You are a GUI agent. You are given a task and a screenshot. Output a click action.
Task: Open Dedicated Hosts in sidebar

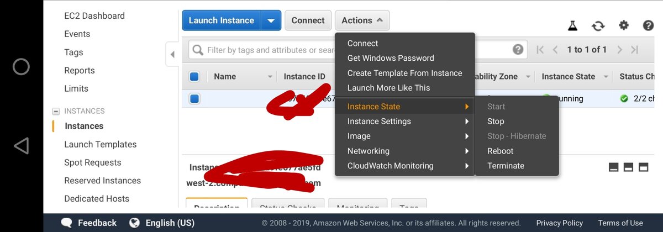click(x=97, y=199)
